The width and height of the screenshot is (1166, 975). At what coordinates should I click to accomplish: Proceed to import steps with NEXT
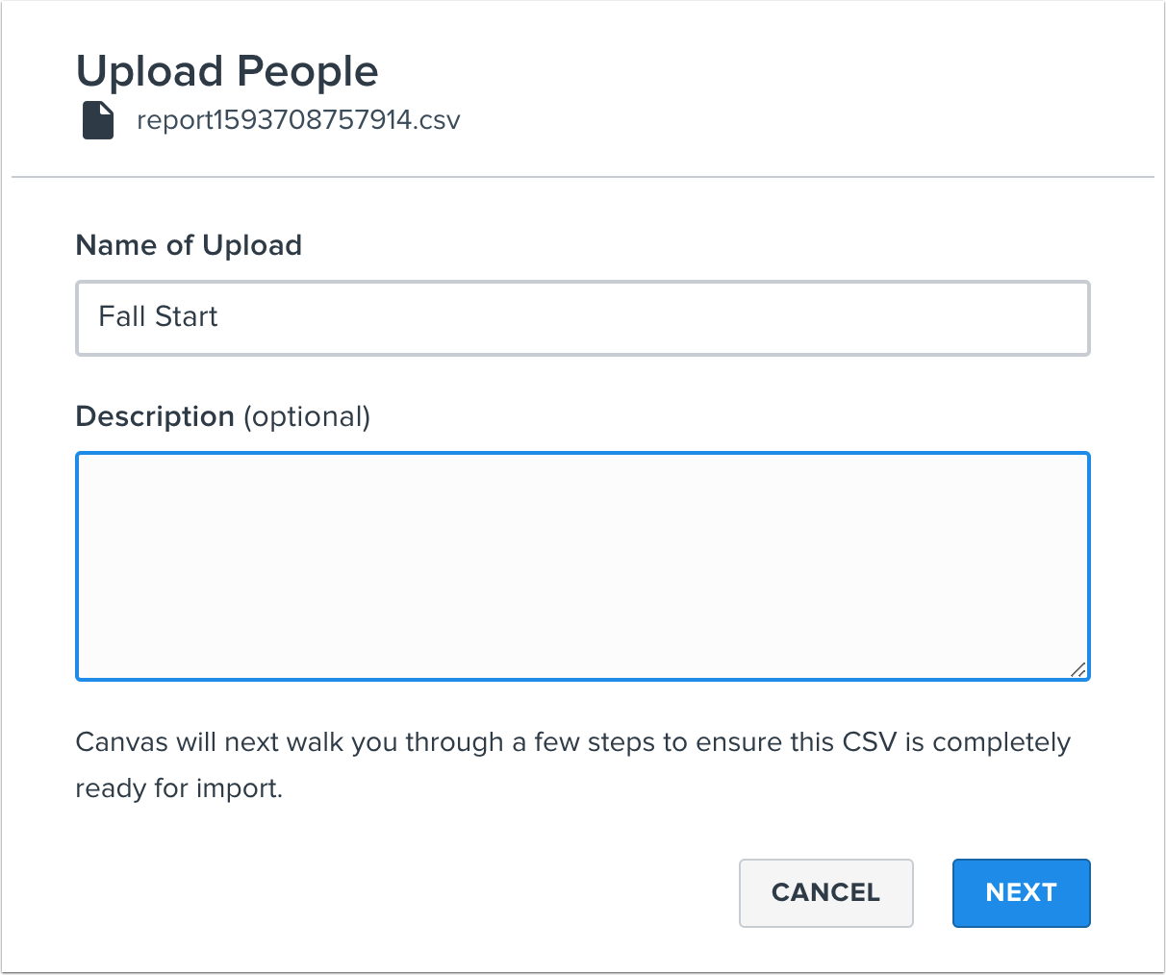(x=1021, y=892)
